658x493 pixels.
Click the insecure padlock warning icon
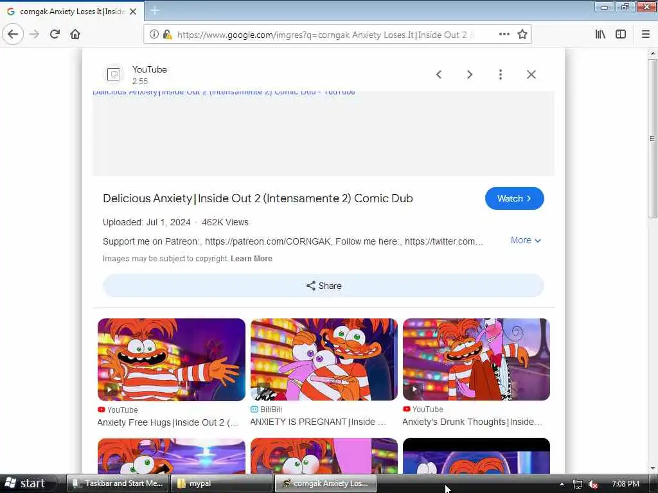[x=168, y=35]
